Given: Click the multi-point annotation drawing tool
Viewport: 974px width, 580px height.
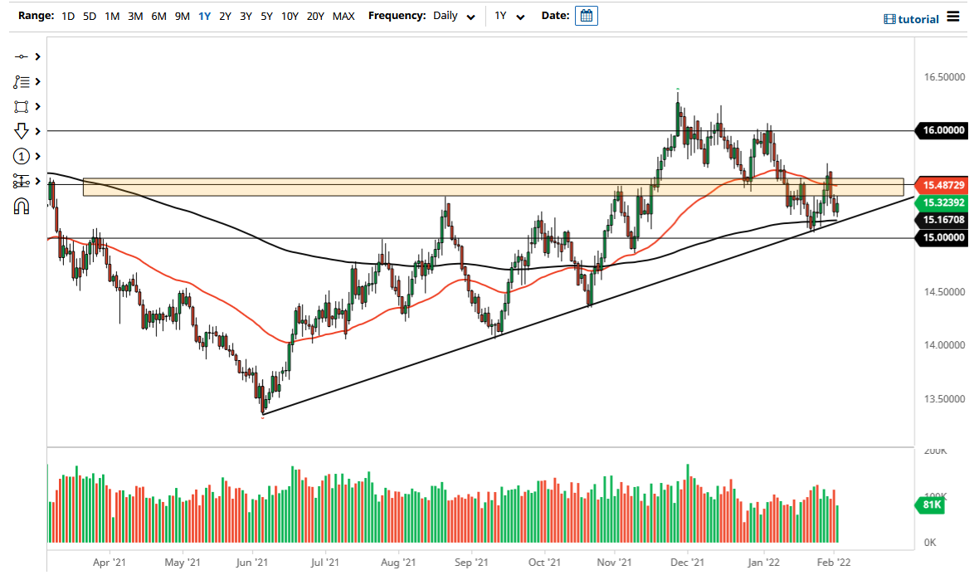Looking at the screenshot, I should [x=21, y=81].
